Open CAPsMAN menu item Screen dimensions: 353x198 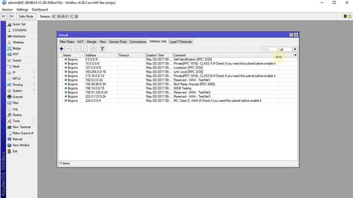(19, 30)
